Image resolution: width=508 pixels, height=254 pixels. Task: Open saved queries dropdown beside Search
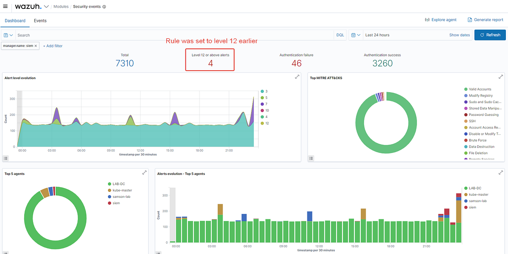pos(8,35)
